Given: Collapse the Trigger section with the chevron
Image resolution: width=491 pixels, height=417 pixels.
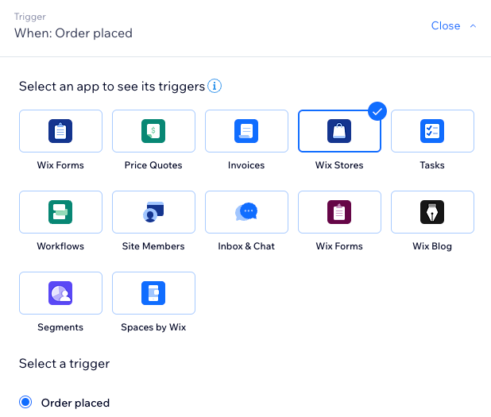Looking at the screenshot, I should 474,26.
